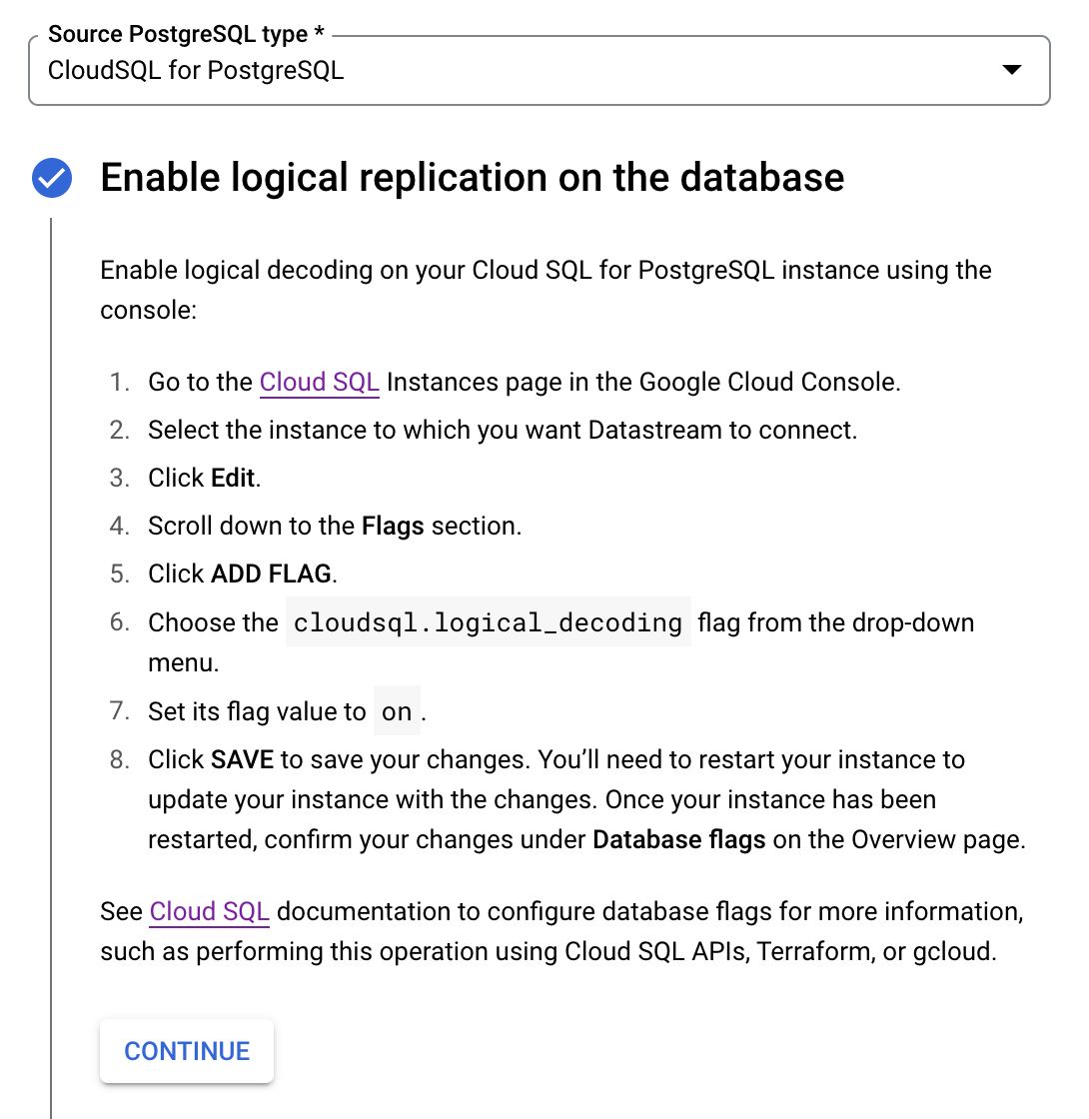Open the Source PostgreSQL type dropdown
The width and height of the screenshot is (1089, 1119).
pos(539,70)
